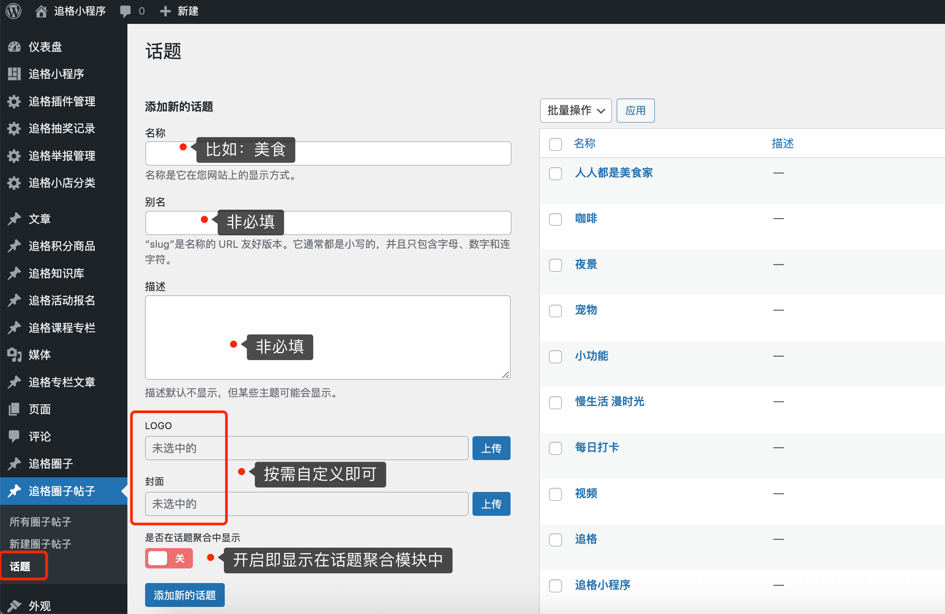
Task: Check the box for 夜景
Action: tap(555, 265)
